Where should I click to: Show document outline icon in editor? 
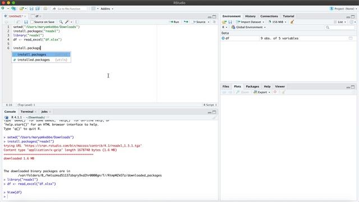click(214, 22)
